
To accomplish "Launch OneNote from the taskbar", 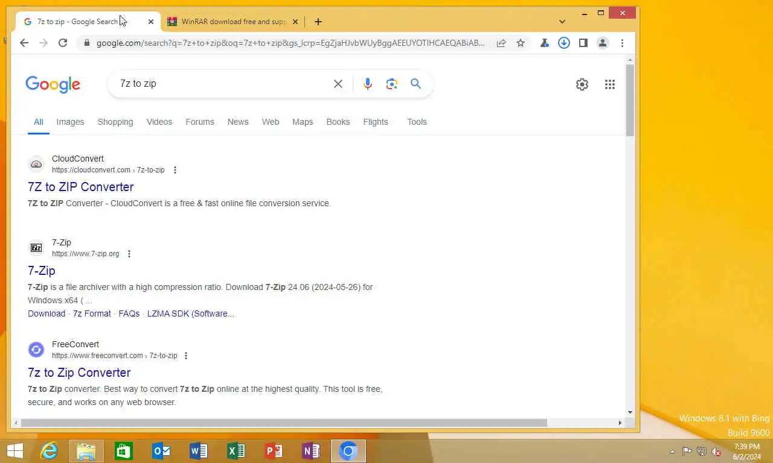I will coord(311,451).
